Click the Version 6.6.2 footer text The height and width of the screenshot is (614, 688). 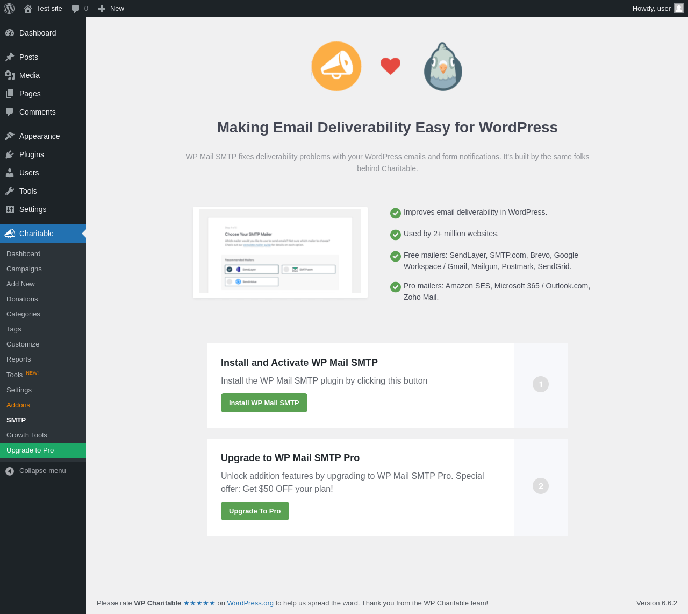click(657, 603)
